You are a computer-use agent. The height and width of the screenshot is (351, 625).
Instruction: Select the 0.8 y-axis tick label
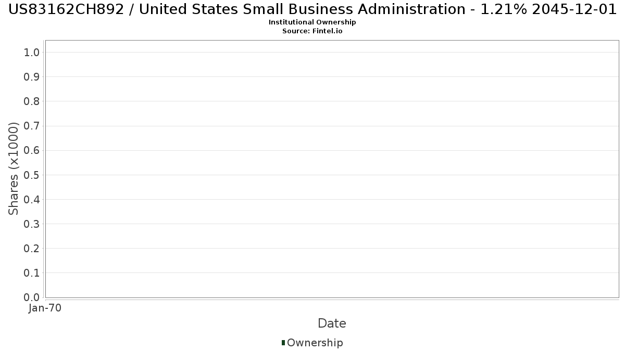coord(32,101)
